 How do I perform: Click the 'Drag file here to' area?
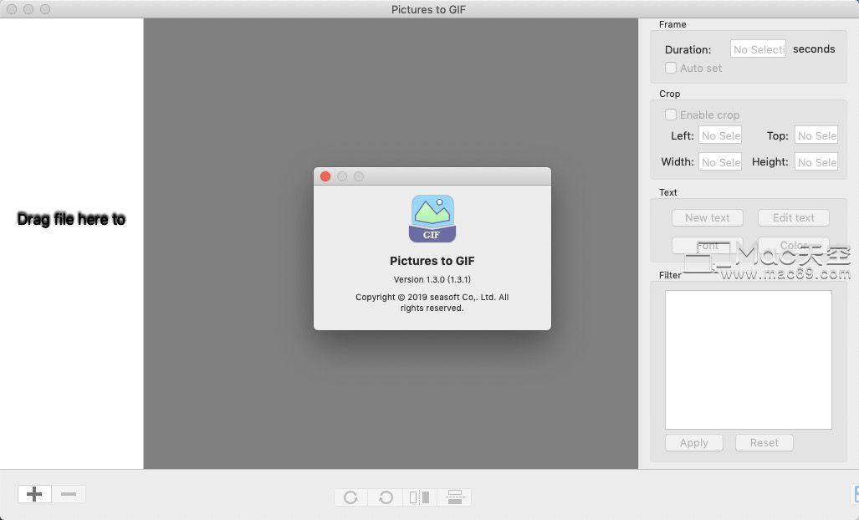pyautogui.click(x=71, y=220)
